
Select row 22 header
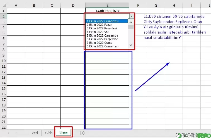4,127
